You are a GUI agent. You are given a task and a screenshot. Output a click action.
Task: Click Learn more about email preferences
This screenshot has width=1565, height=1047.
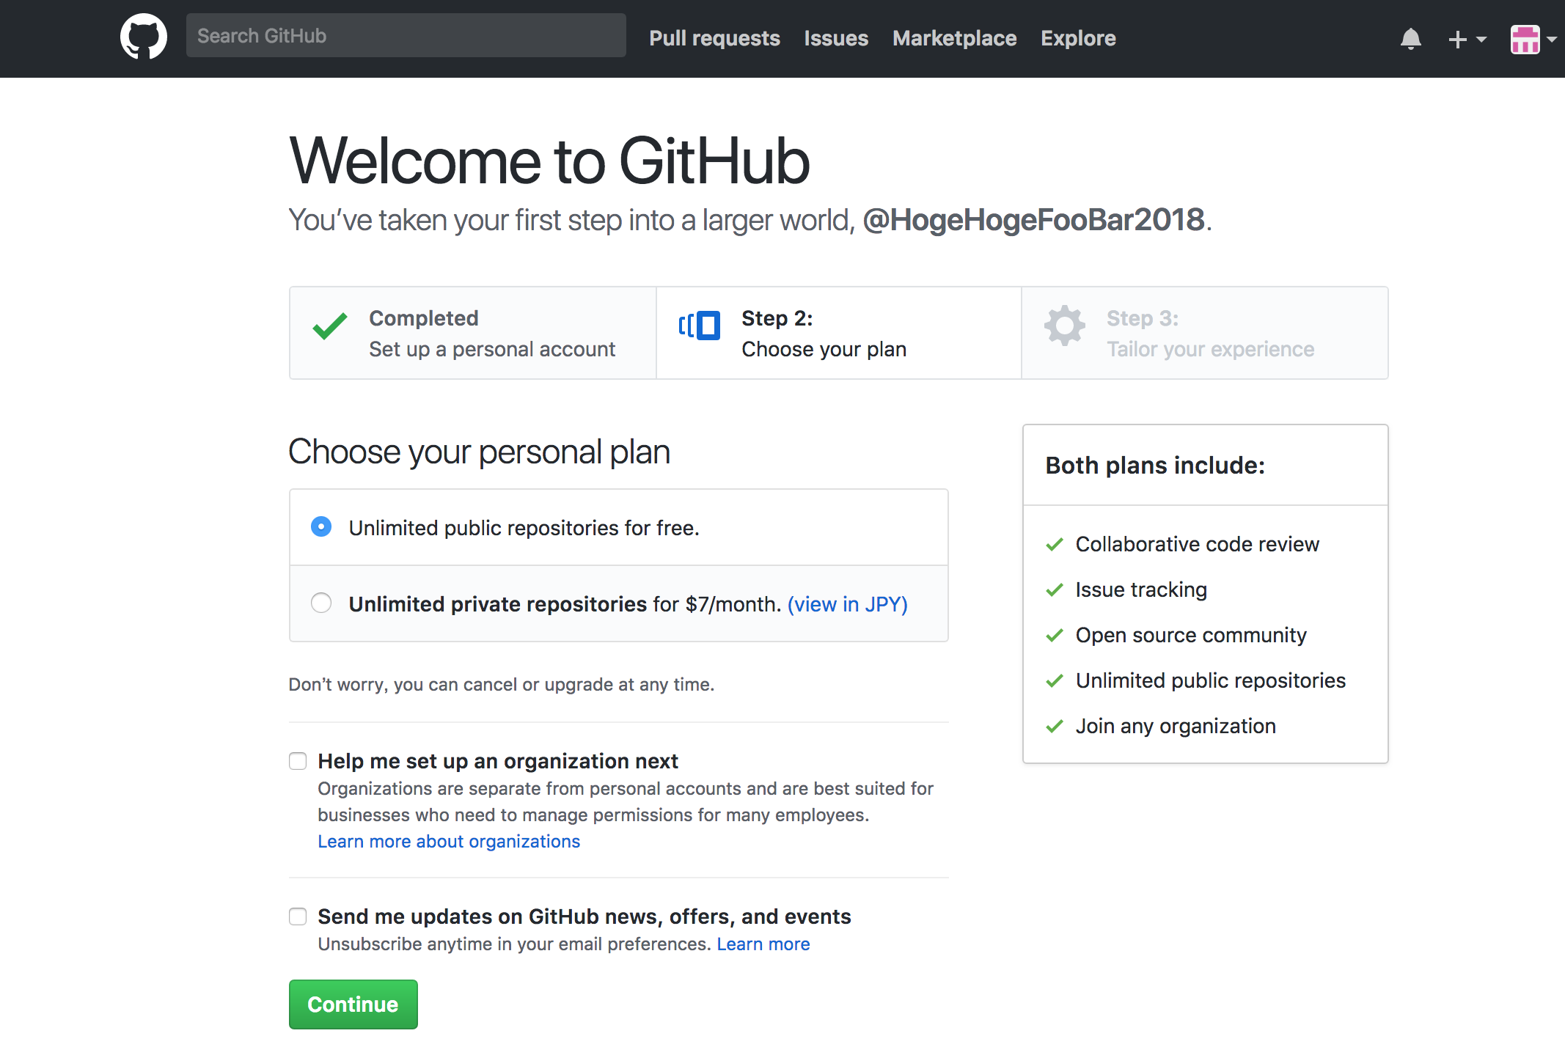point(763,944)
